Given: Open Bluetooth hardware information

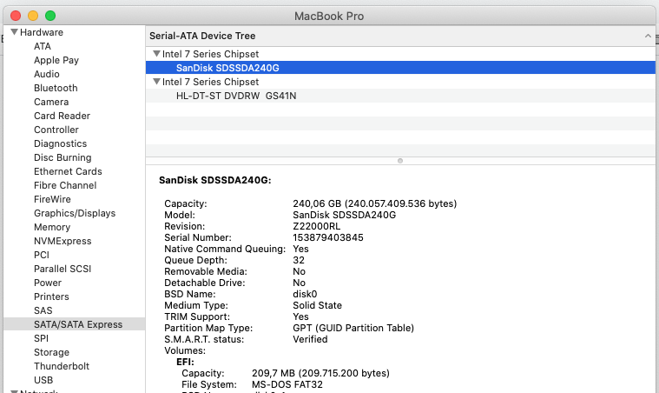Looking at the screenshot, I should pos(56,88).
